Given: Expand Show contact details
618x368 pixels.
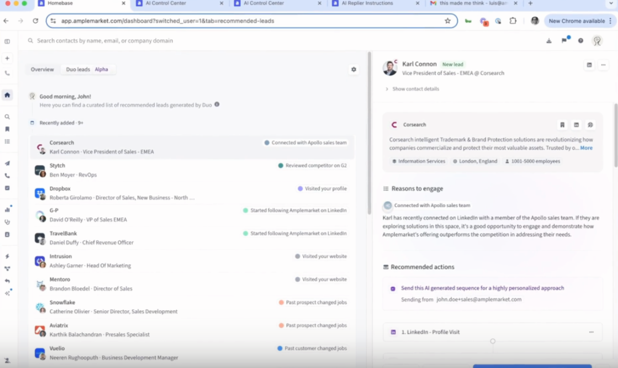Looking at the screenshot, I should (x=412, y=89).
